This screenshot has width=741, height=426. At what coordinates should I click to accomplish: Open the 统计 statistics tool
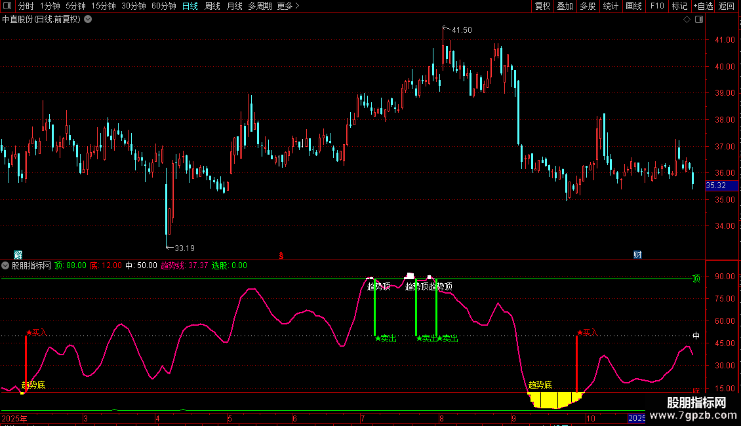(611, 6)
